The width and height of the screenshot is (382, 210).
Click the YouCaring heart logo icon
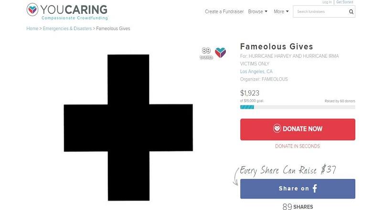pyautogui.click(x=32, y=10)
